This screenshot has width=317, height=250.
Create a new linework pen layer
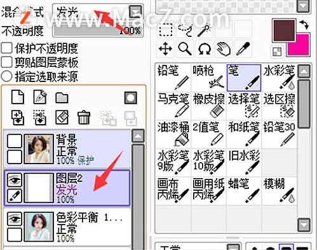point(40,97)
